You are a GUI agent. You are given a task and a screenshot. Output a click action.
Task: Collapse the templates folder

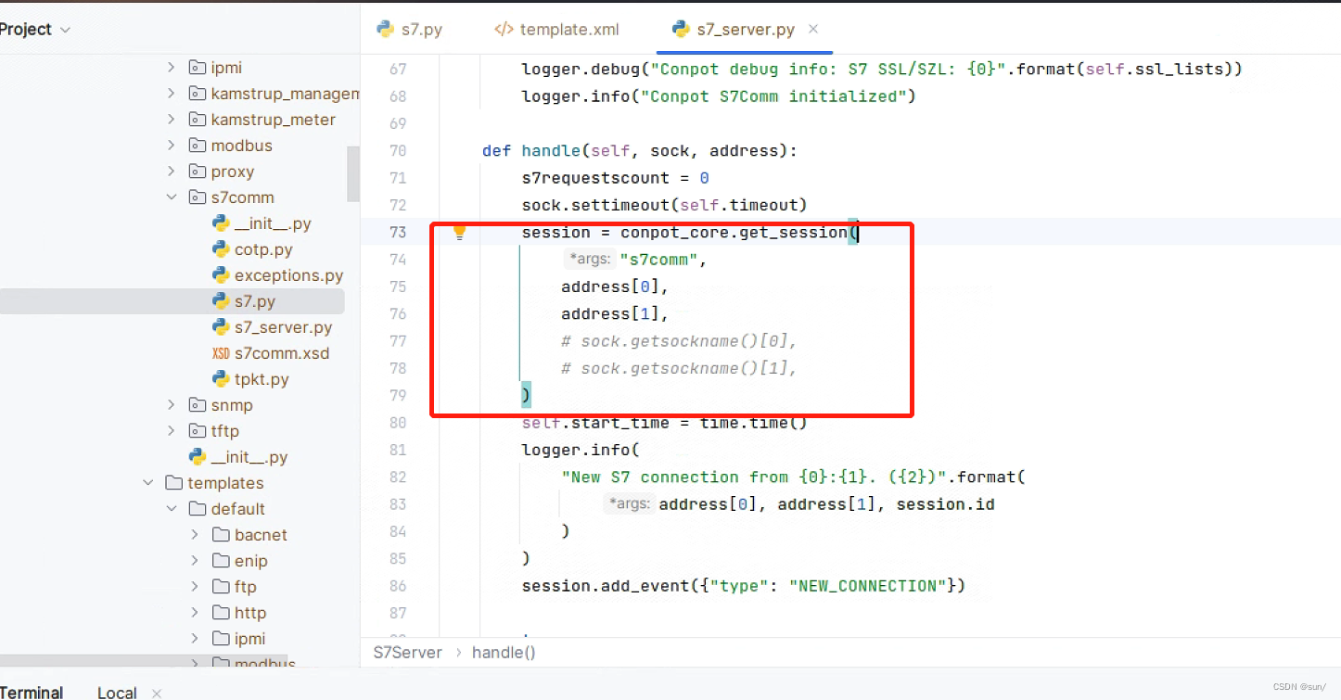[x=148, y=483]
